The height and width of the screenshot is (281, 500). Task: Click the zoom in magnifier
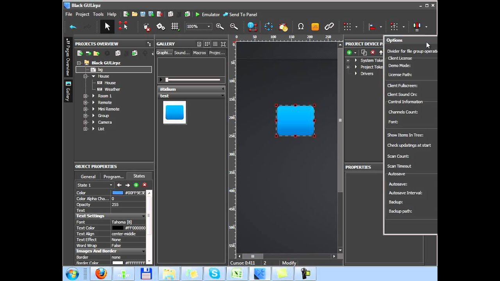coord(220,27)
